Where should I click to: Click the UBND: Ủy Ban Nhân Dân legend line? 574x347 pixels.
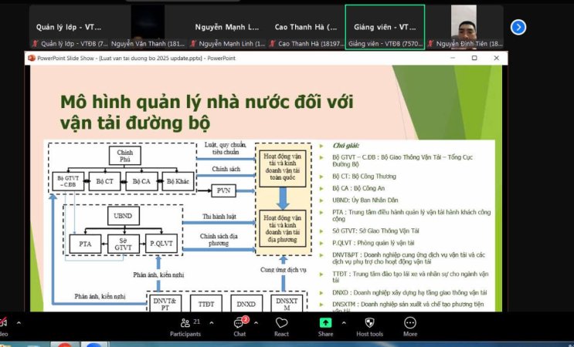pyautogui.click(x=365, y=200)
